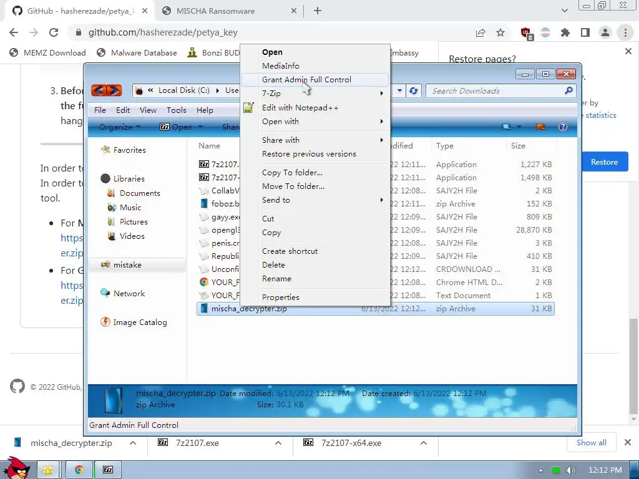Image resolution: width=639 pixels, height=479 pixels.
Task: Click Explorer back navigation arrow
Action: coord(99,90)
